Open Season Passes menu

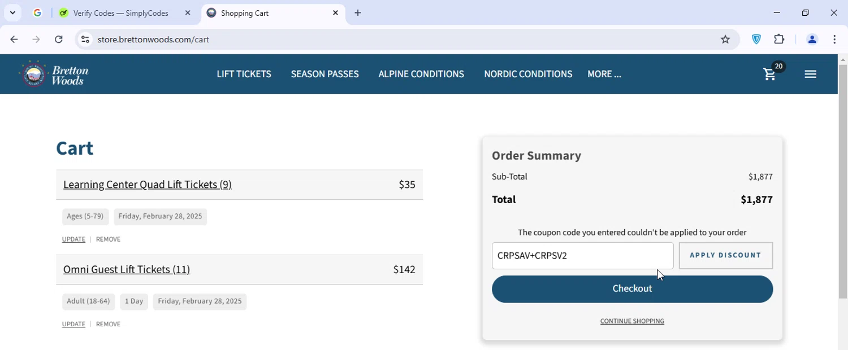coord(325,74)
